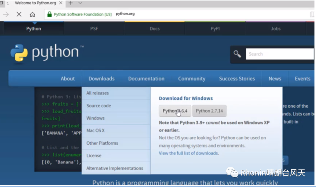316x187 pixels.
Task: Choose All releases in Downloads menu
Action: [116, 93]
